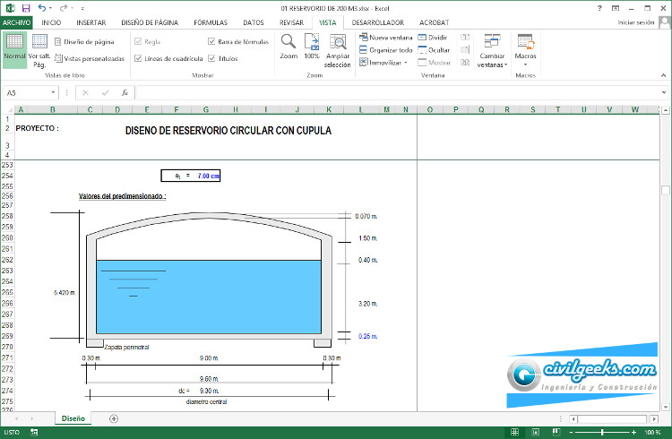The height and width of the screenshot is (439, 672).
Task: Expand the Inmovilizar dropdown
Action: click(x=406, y=64)
